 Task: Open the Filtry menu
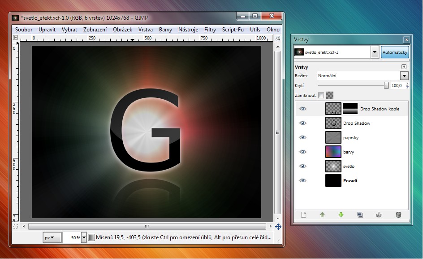coord(210,30)
